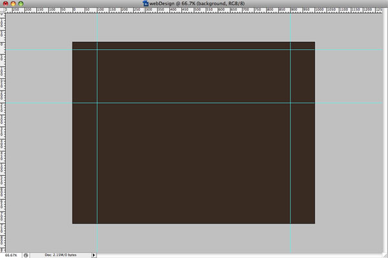Viewport: 388px width, 258px height.
Task: Open the status bar arrow popup menu
Action: [94, 255]
